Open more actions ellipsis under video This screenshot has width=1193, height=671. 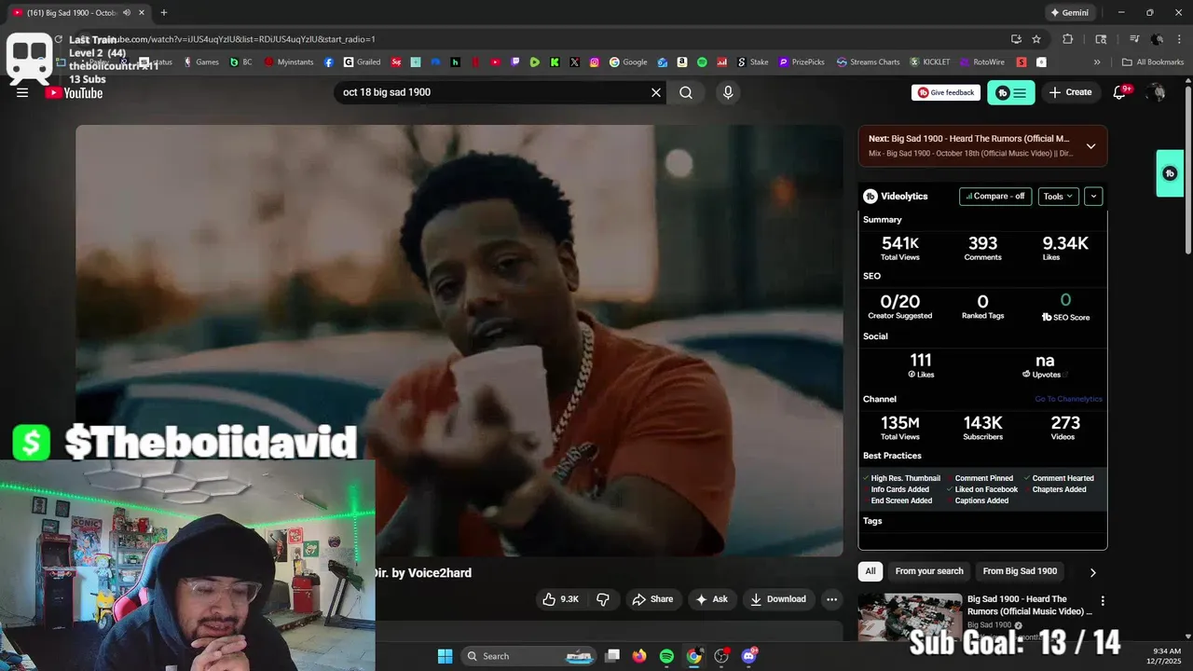pyautogui.click(x=831, y=599)
